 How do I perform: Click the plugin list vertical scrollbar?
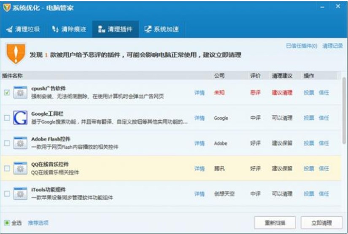point(344,111)
